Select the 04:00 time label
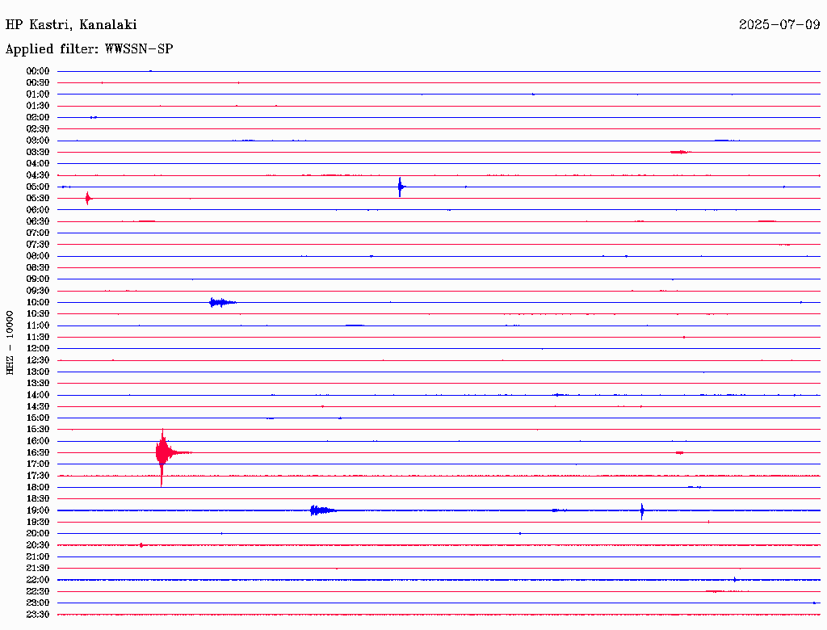The image size is (827, 630). tap(38, 164)
